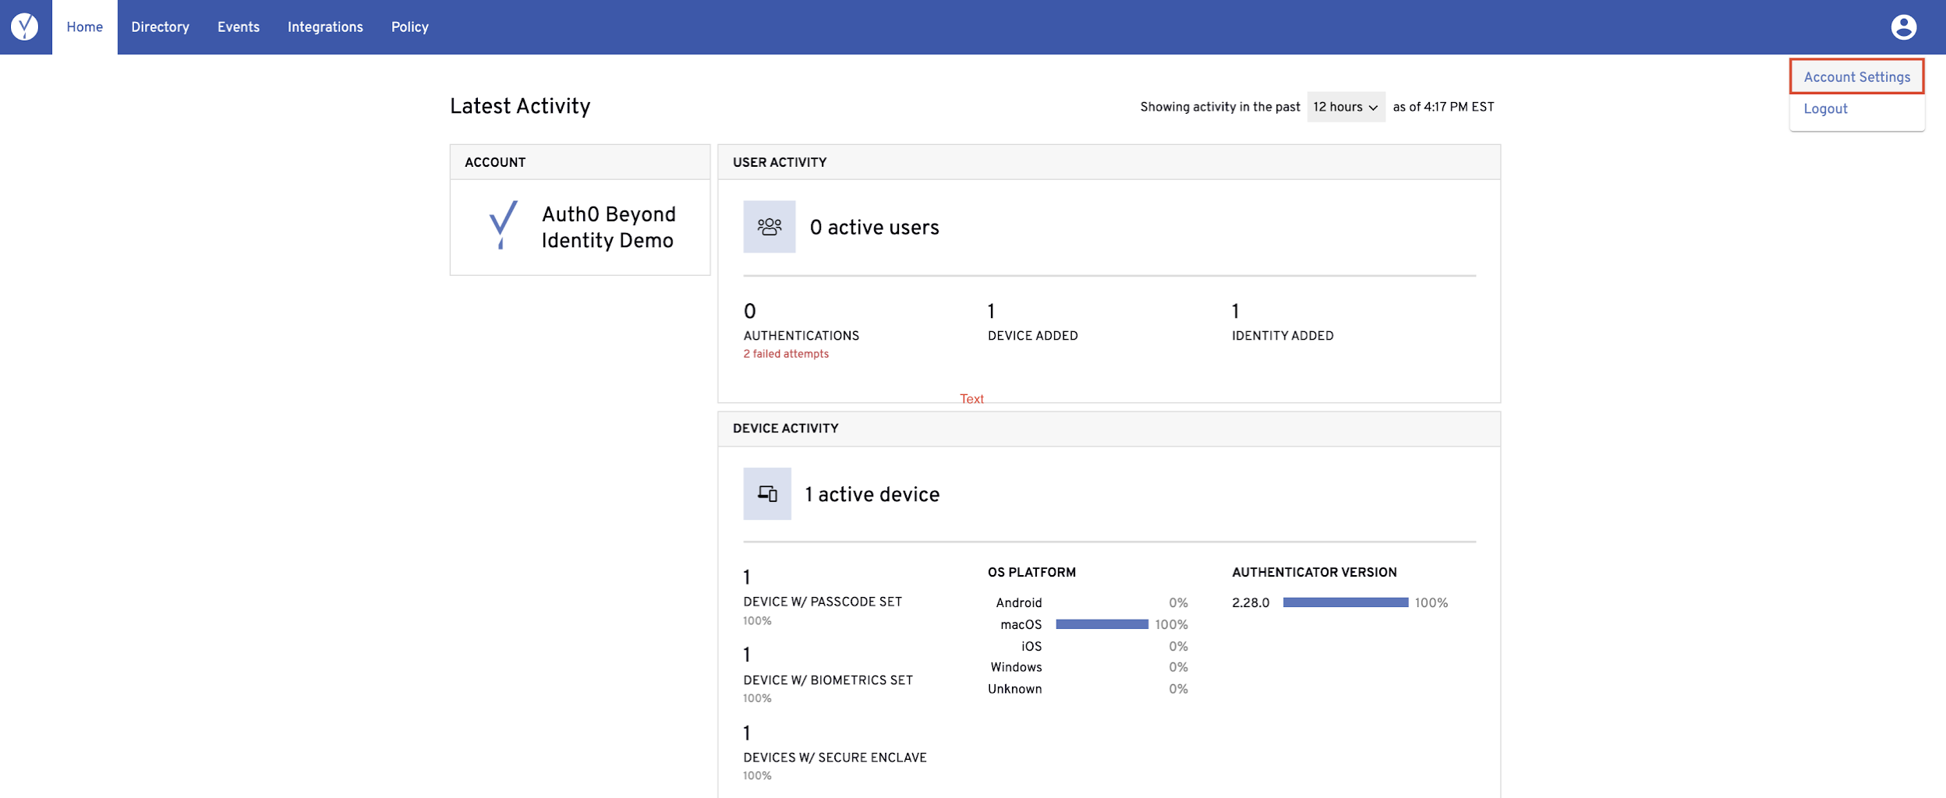This screenshot has width=1946, height=798.
Task: Switch to the Events tab
Action: [239, 26]
